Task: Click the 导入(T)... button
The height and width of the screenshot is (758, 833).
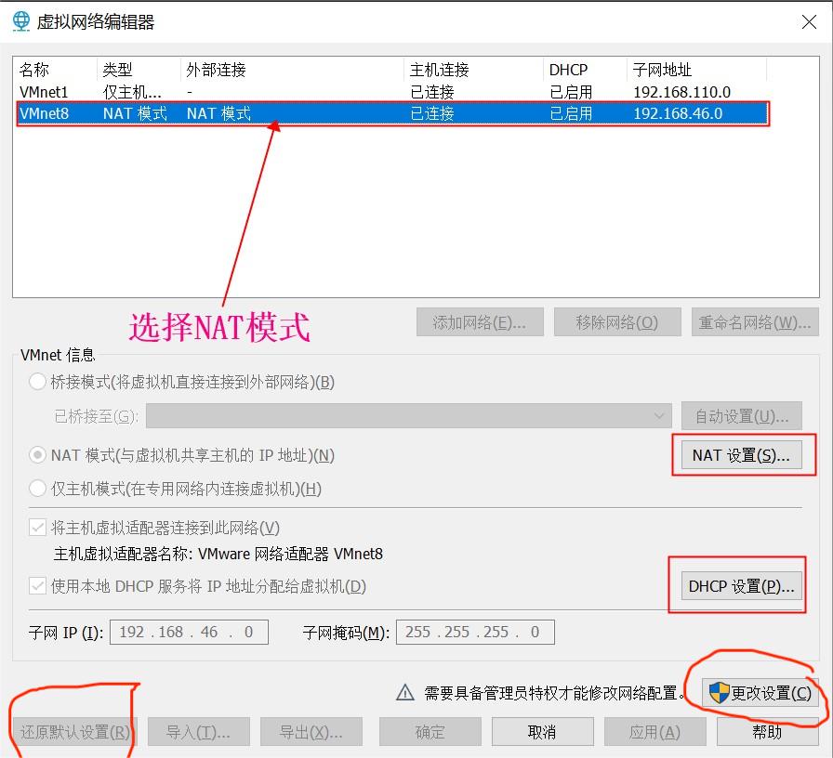Action: tap(199, 732)
